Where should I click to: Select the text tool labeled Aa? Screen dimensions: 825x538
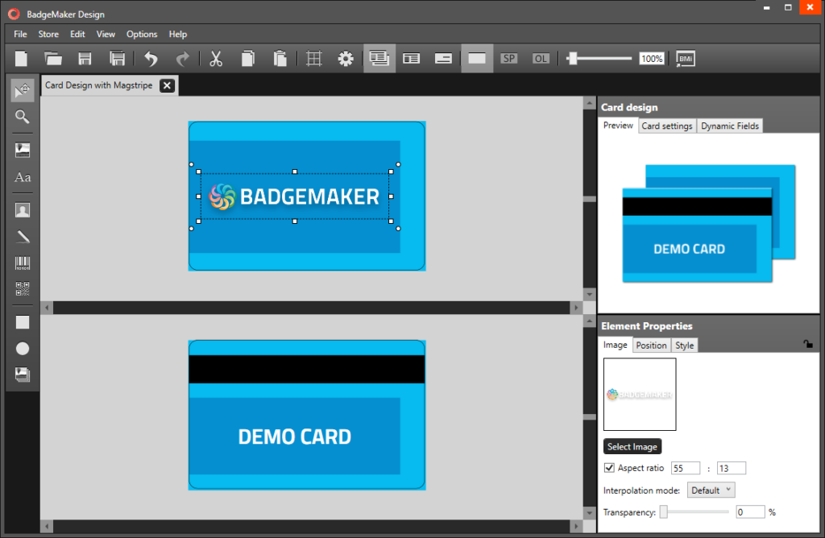pos(22,178)
